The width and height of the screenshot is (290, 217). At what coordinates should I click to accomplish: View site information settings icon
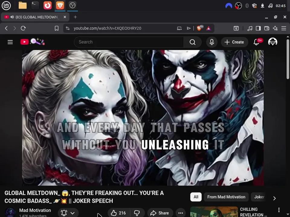click(x=68, y=28)
